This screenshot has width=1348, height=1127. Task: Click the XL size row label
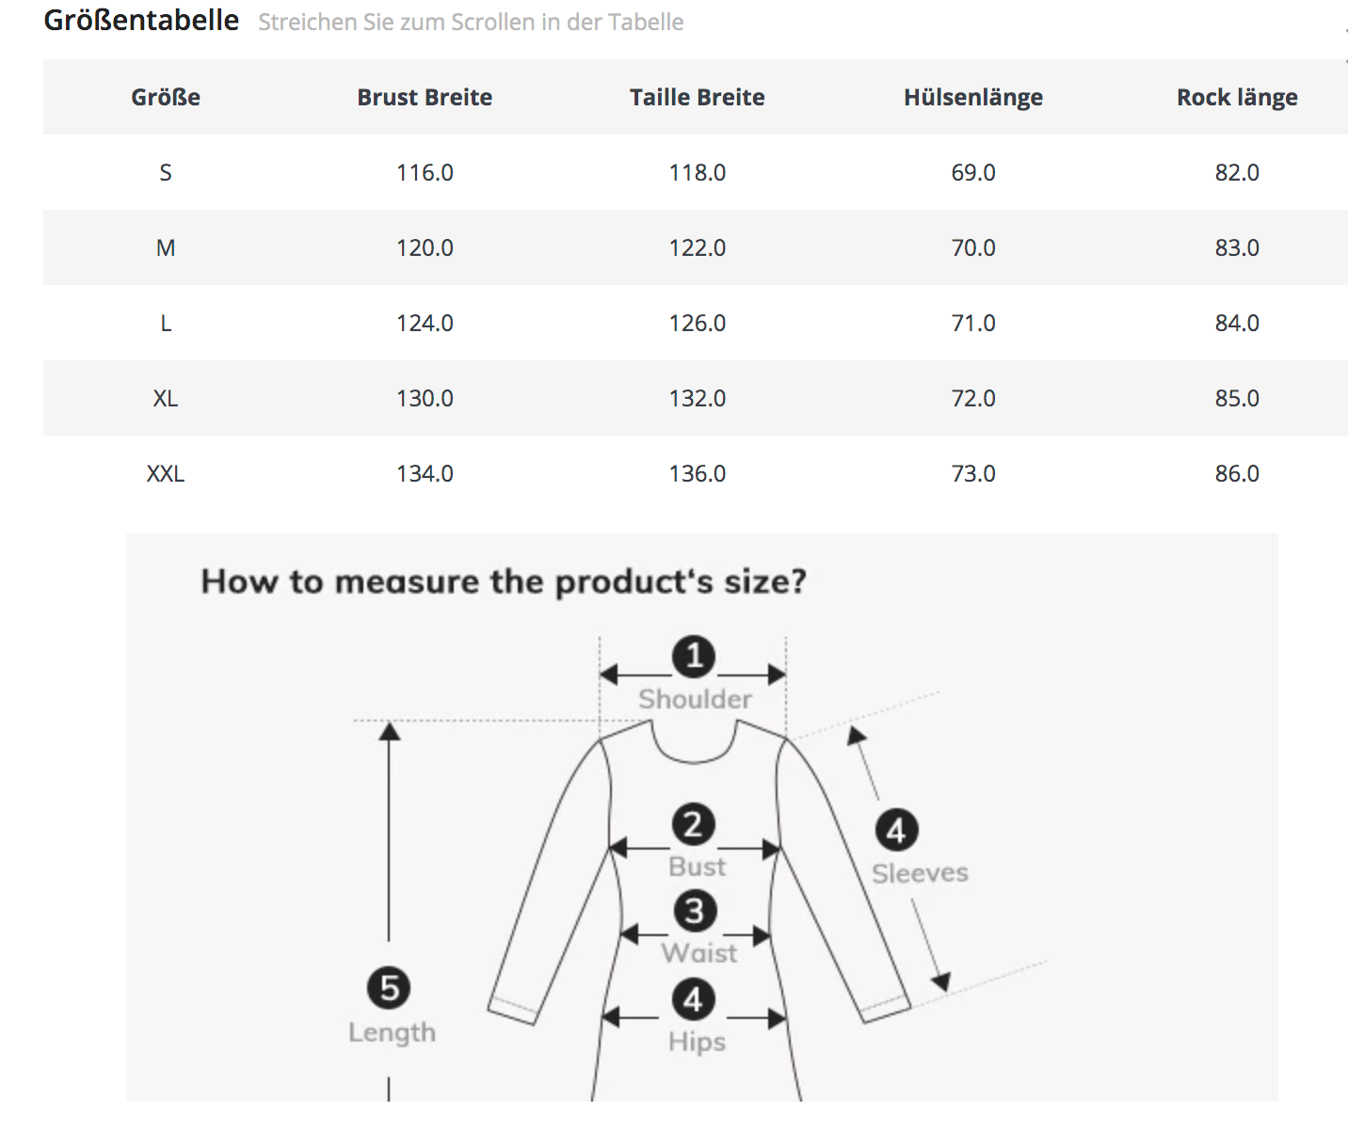coord(166,398)
